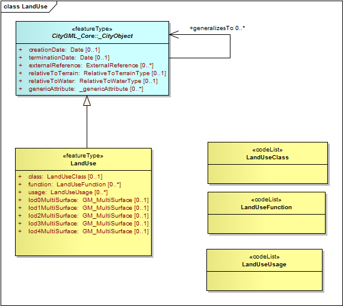Click the plus marker before relativeToWater
This screenshot has height=306, width=343.
(20, 81)
